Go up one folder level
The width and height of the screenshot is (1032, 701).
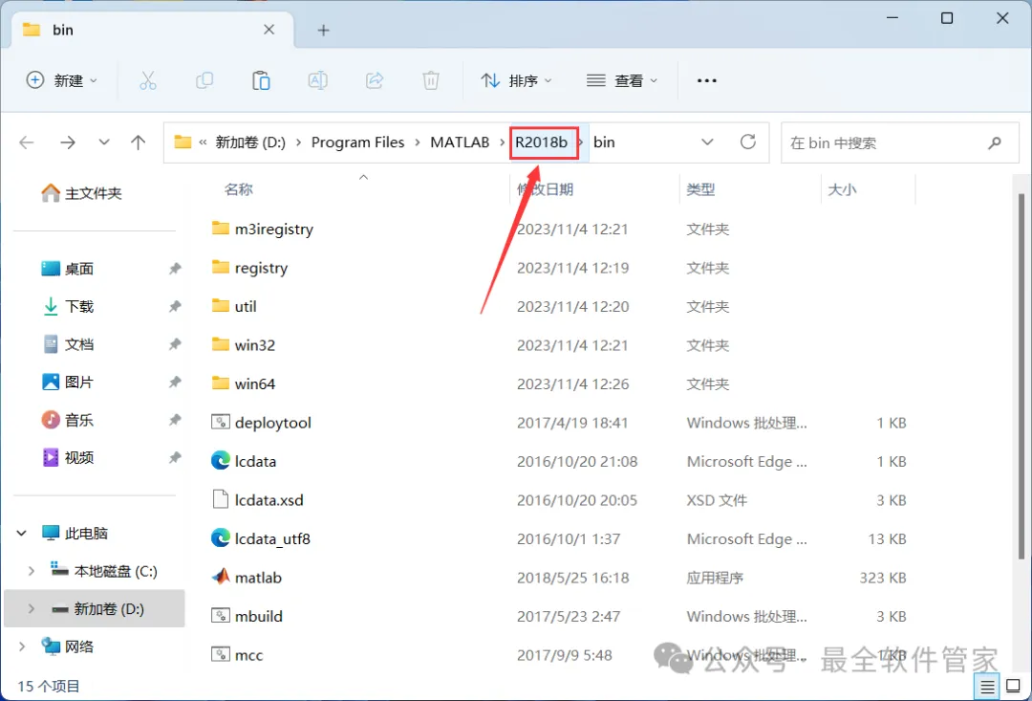pos(139,142)
